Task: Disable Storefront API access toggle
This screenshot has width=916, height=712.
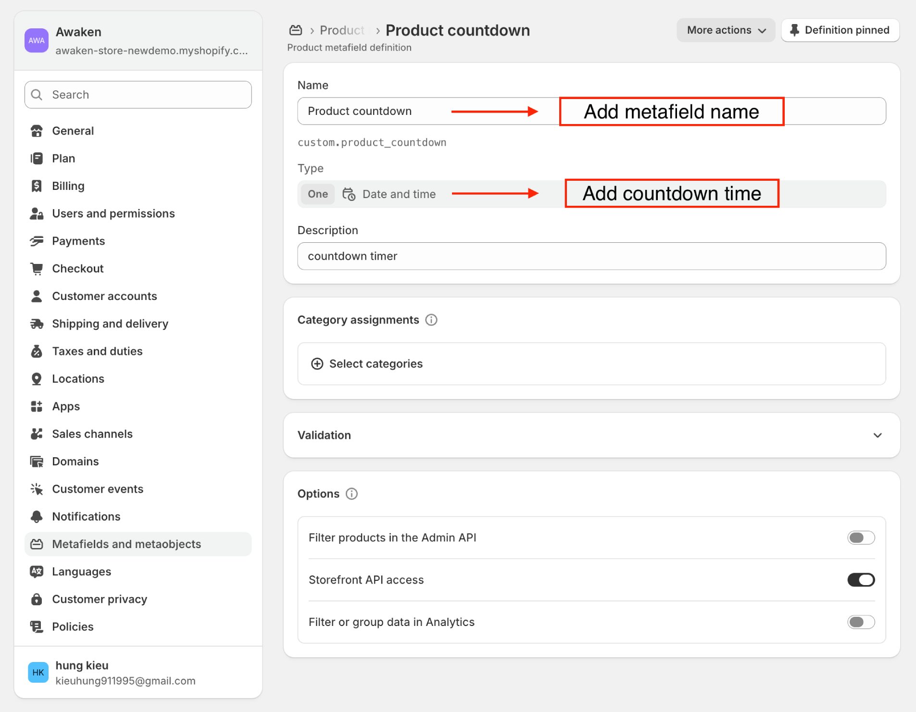Action: (x=861, y=580)
